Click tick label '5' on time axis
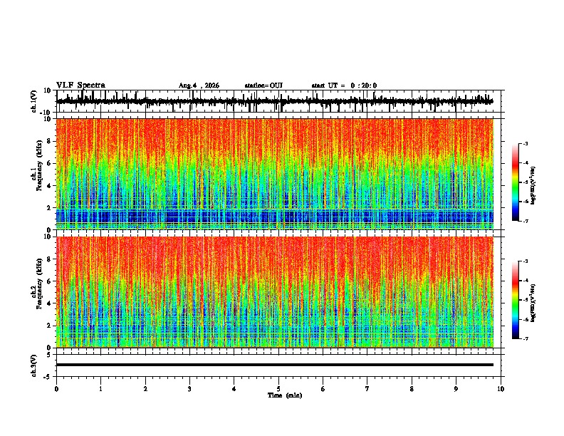 coord(278,389)
